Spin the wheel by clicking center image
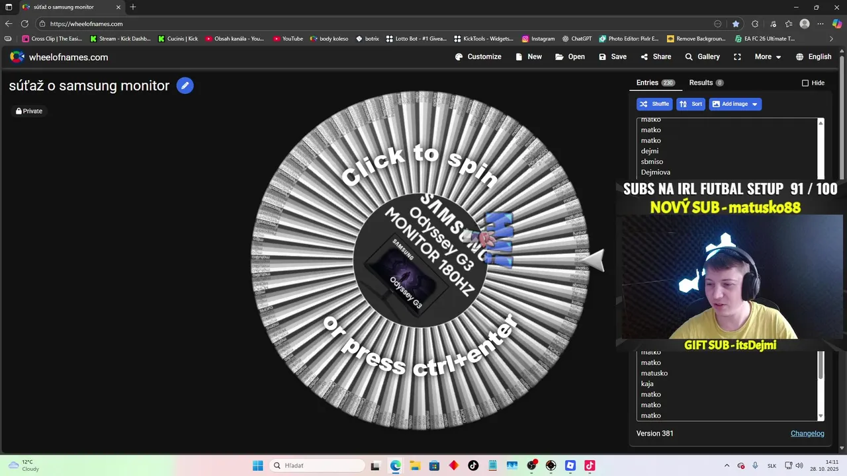 [x=420, y=260]
